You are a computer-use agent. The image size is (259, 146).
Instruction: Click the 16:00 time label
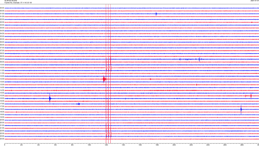click(2, 98)
